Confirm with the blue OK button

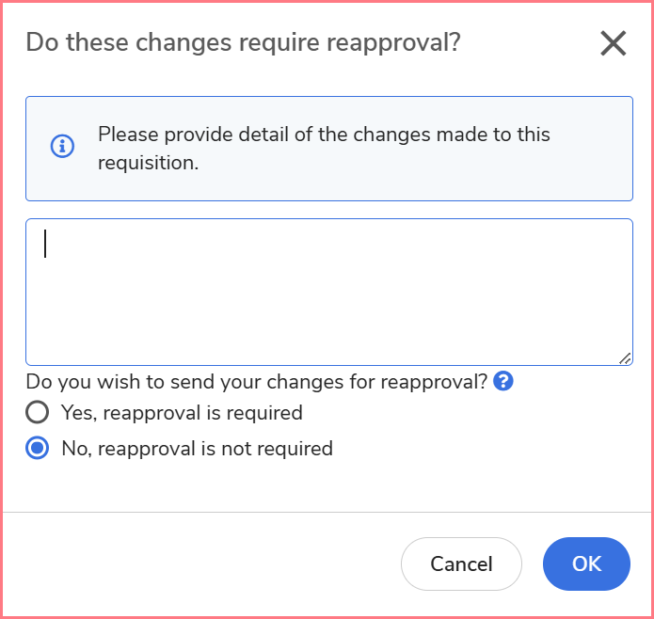pos(586,563)
